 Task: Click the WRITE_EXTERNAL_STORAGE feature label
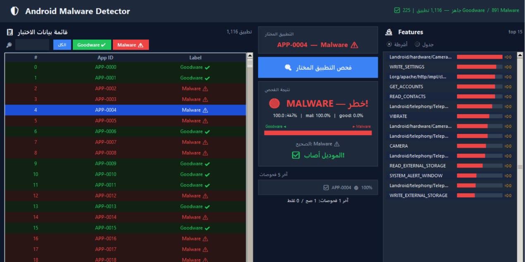point(418,195)
